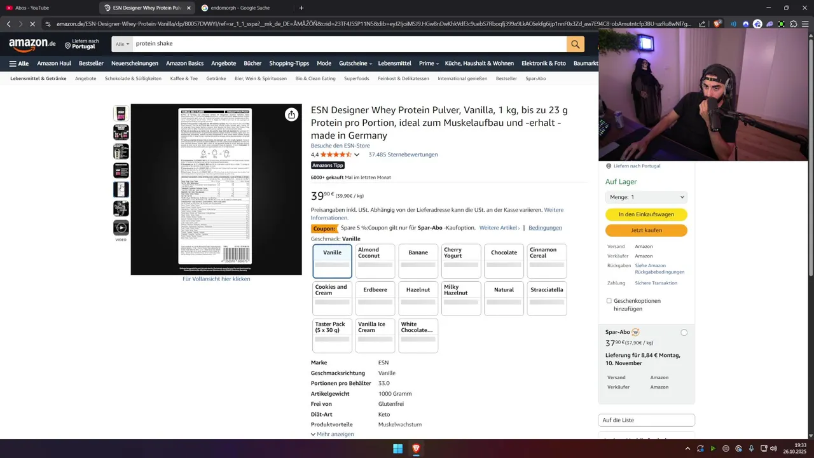The height and width of the screenshot is (458, 814).
Task: Open the Angebote nav item
Action: click(x=223, y=64)
